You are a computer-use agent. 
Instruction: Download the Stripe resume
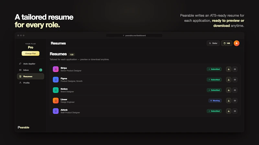[229, 69]
